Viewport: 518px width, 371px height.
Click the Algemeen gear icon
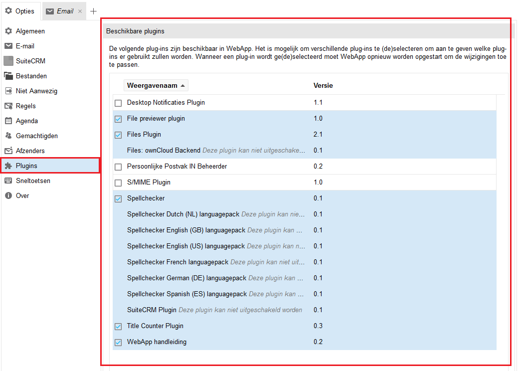click(x=8, y=31)
